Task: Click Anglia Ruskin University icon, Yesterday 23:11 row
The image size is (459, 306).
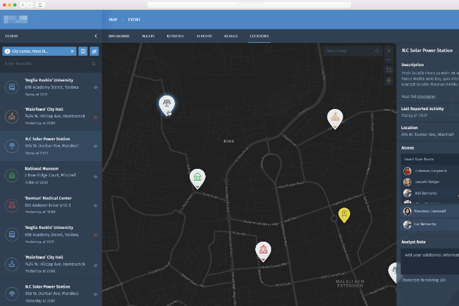Action: click(x=12, y=234)
